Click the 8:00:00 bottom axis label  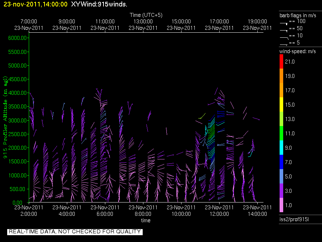[143, 214]
